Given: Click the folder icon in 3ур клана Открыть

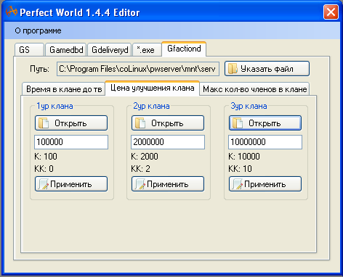Looking at the screenshot, I should coord(238,123).
